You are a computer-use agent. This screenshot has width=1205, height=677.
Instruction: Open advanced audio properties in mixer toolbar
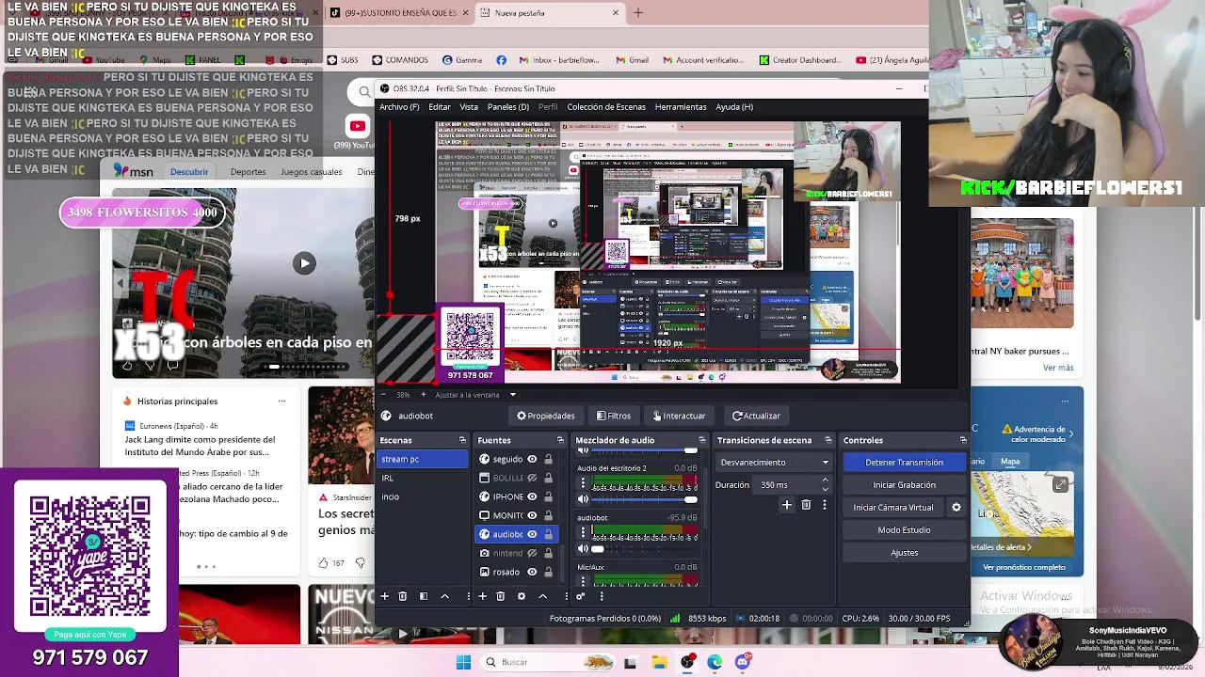click(x=580, y=596)
